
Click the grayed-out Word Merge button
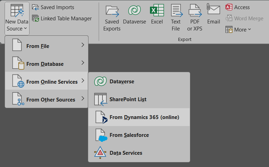click(244, 19)
